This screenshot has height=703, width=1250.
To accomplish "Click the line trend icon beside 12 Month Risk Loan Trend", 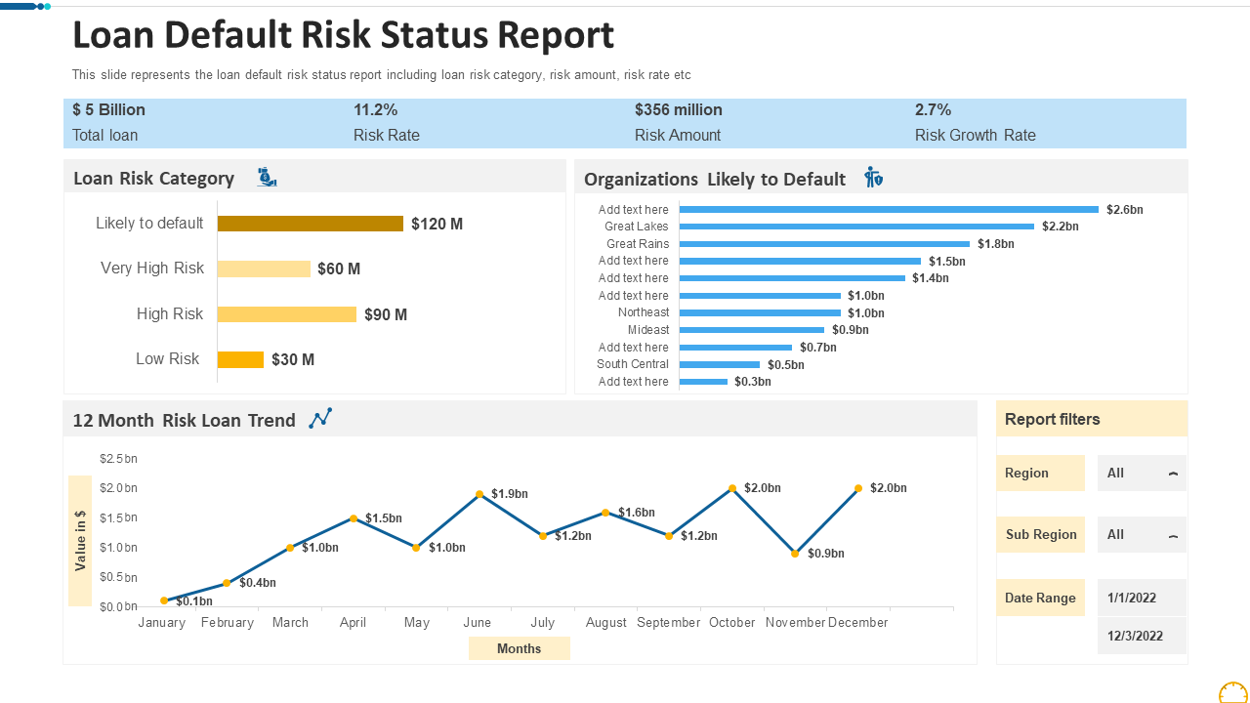I will point(320,419).
